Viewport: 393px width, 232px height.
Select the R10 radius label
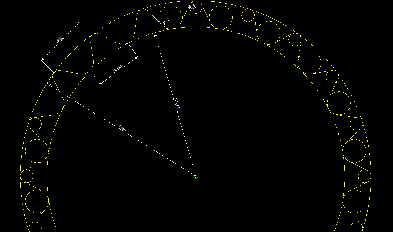tap(166, 21)
